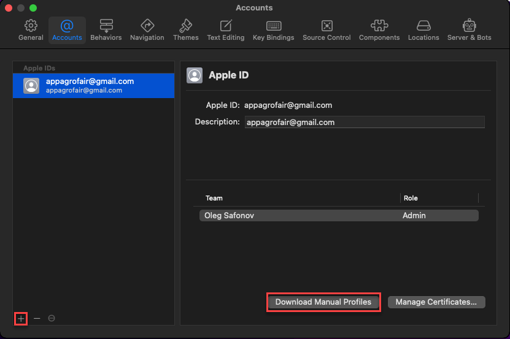
Task: Open the ellipsis account actions menu
Action: pos(52,318)
